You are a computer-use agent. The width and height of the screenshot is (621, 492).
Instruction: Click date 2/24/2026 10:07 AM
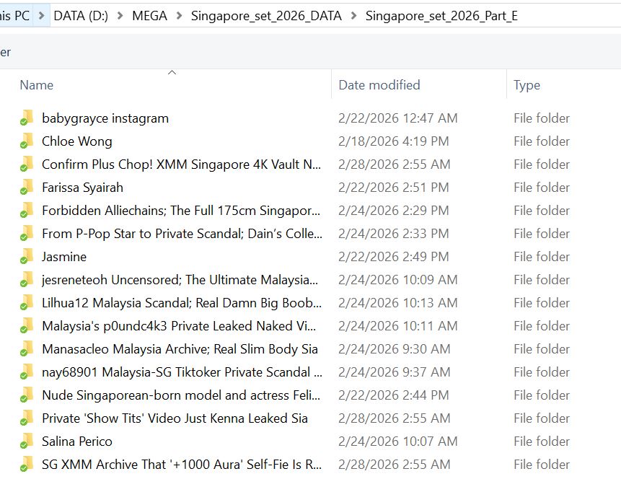tap(397, 441)
